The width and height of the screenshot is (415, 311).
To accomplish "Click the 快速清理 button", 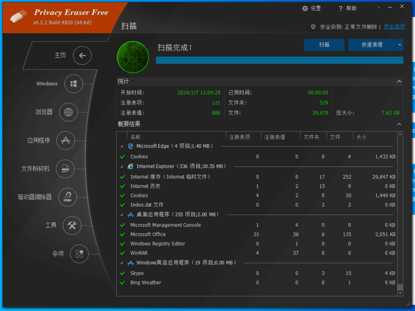I will [x=372, y=45].
